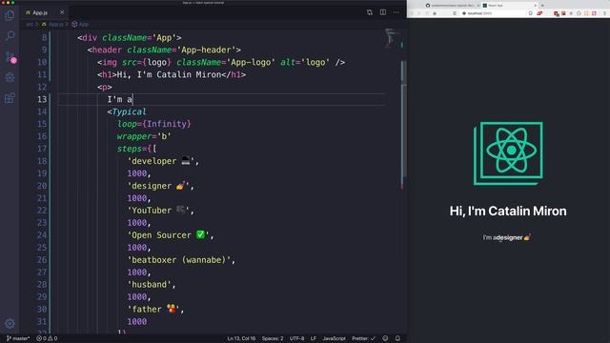Click the loop={Infinity} attribute
The width and height of the screenshot is (610, 343).
pyautogui.click(x=154, y=124)
